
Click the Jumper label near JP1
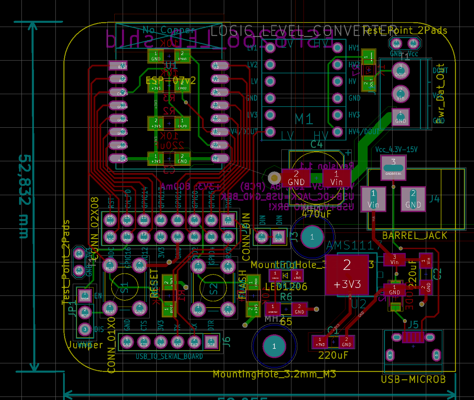(85, 345)
